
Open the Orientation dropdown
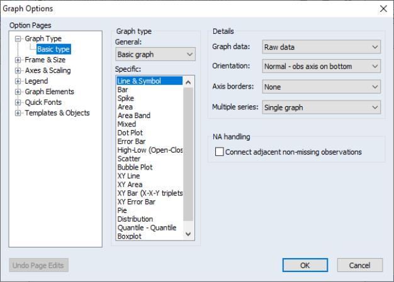pos(321,66)
